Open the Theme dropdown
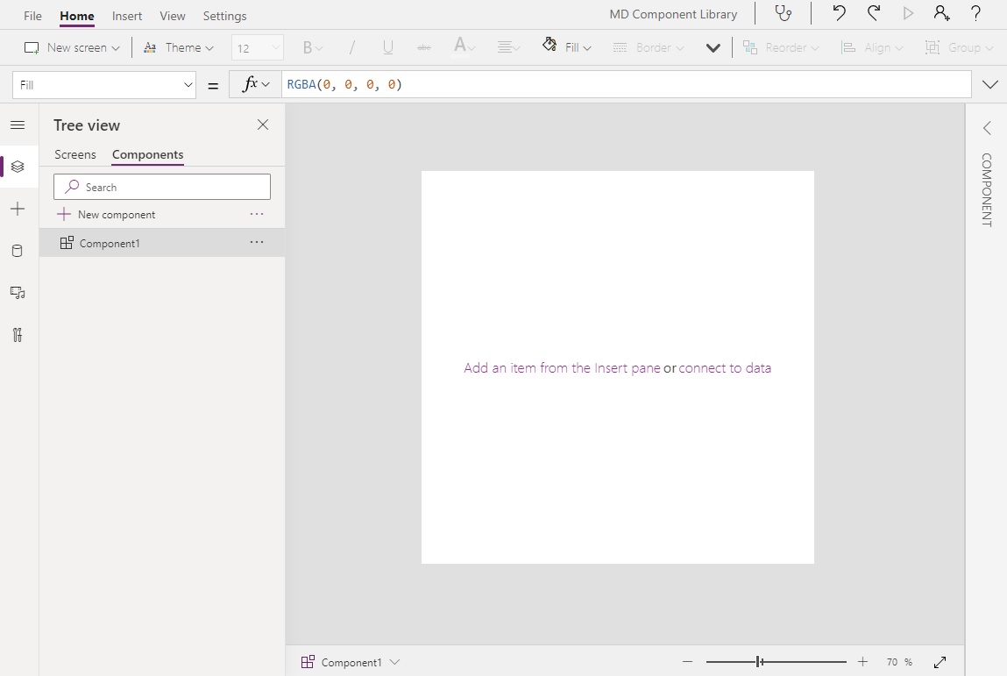This screenshot has width=1007, height=676. (179, 47)
